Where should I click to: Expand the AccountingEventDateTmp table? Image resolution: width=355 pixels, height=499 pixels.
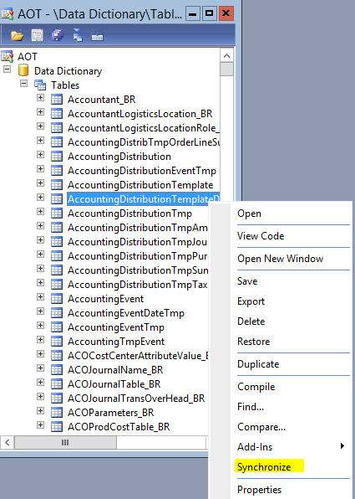coord(40,311)
